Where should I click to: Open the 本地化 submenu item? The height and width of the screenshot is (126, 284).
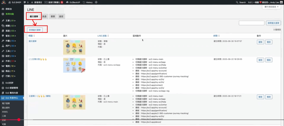coord(5,112)
